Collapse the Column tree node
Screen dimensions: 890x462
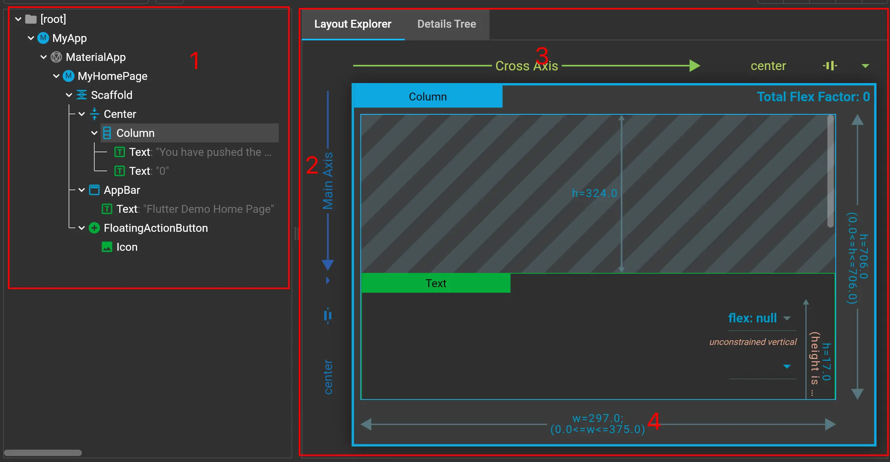point(94,133)
